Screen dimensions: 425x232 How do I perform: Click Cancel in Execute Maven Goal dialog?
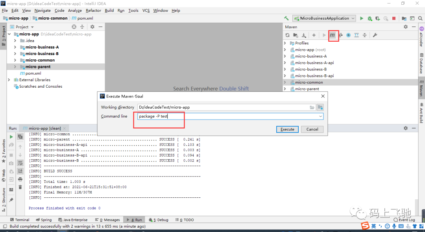[x=312, y=129]
